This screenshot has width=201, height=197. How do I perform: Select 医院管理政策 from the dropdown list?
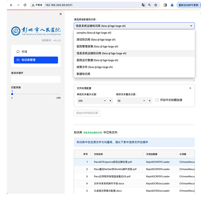97,46
